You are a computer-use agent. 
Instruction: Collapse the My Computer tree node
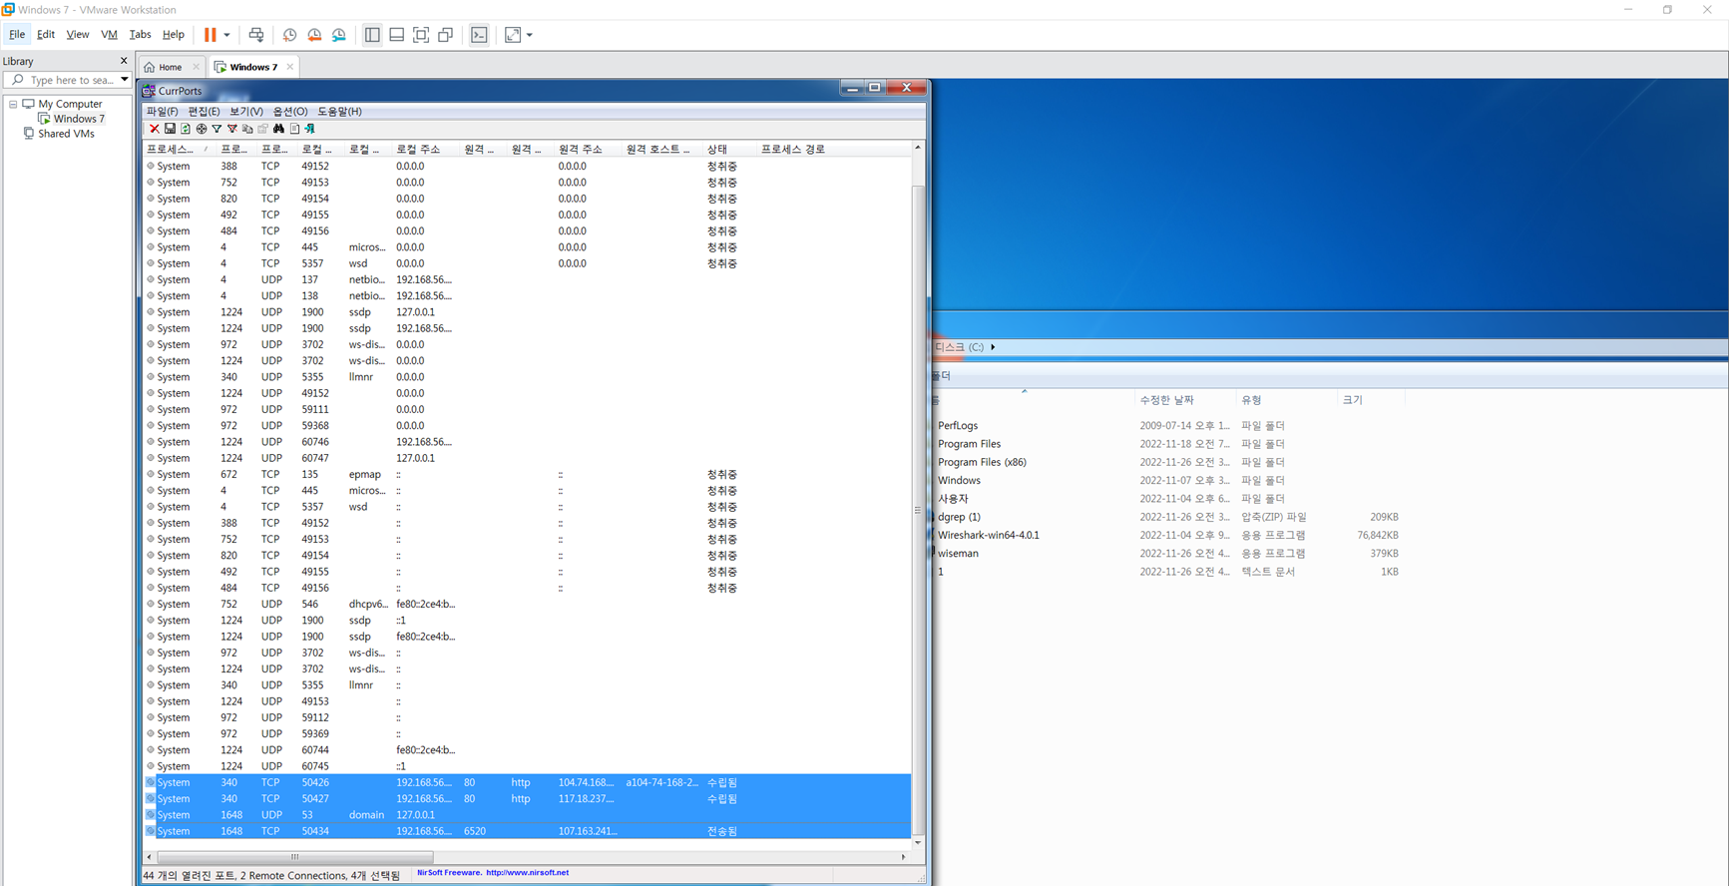pyautogui.click(x=13, y=104)
